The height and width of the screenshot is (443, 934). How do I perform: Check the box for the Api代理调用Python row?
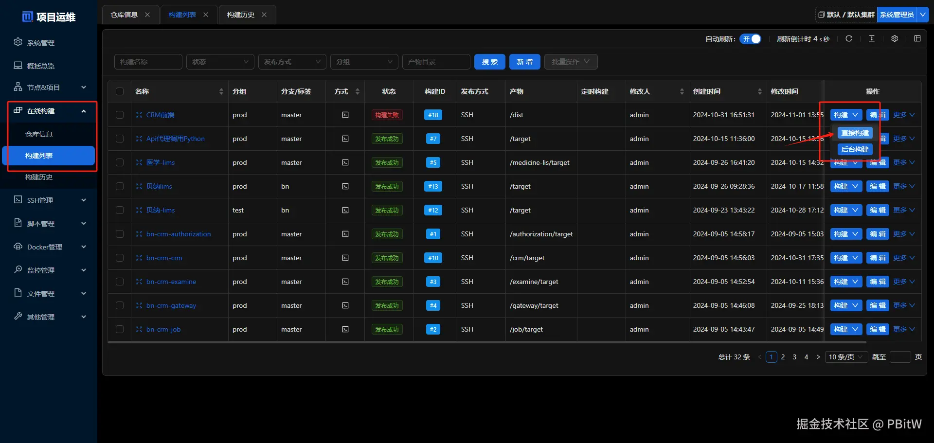[120, 139]
